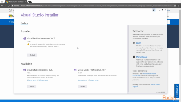This screenshot has height=102, width=181.
Task: Click the info icon in webpage notification bar
Action: pyautogui.click(x=10, y=10)
